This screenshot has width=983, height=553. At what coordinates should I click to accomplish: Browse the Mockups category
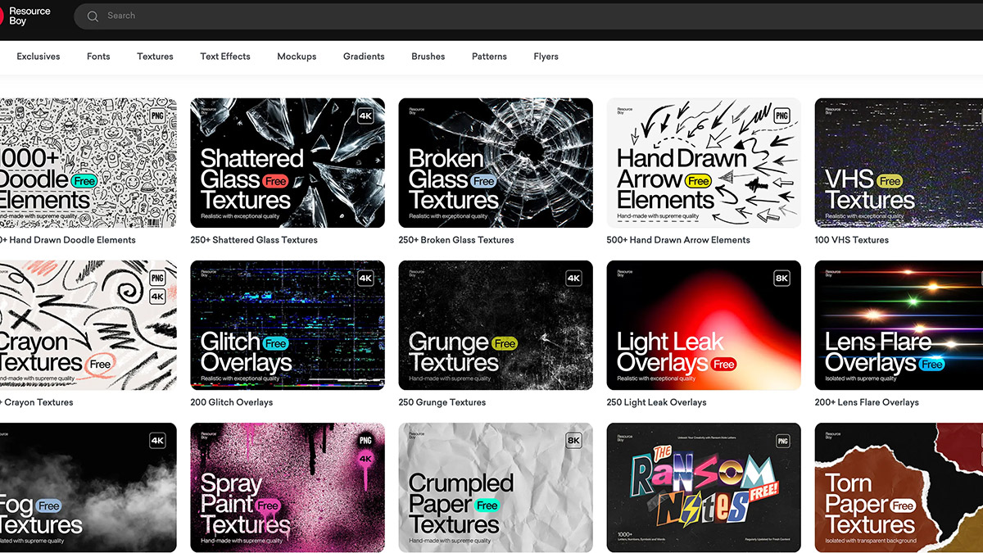point(297,57)
